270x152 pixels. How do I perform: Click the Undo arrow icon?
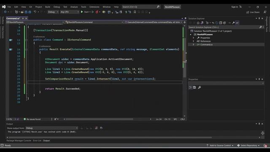[x=35, y=12]
